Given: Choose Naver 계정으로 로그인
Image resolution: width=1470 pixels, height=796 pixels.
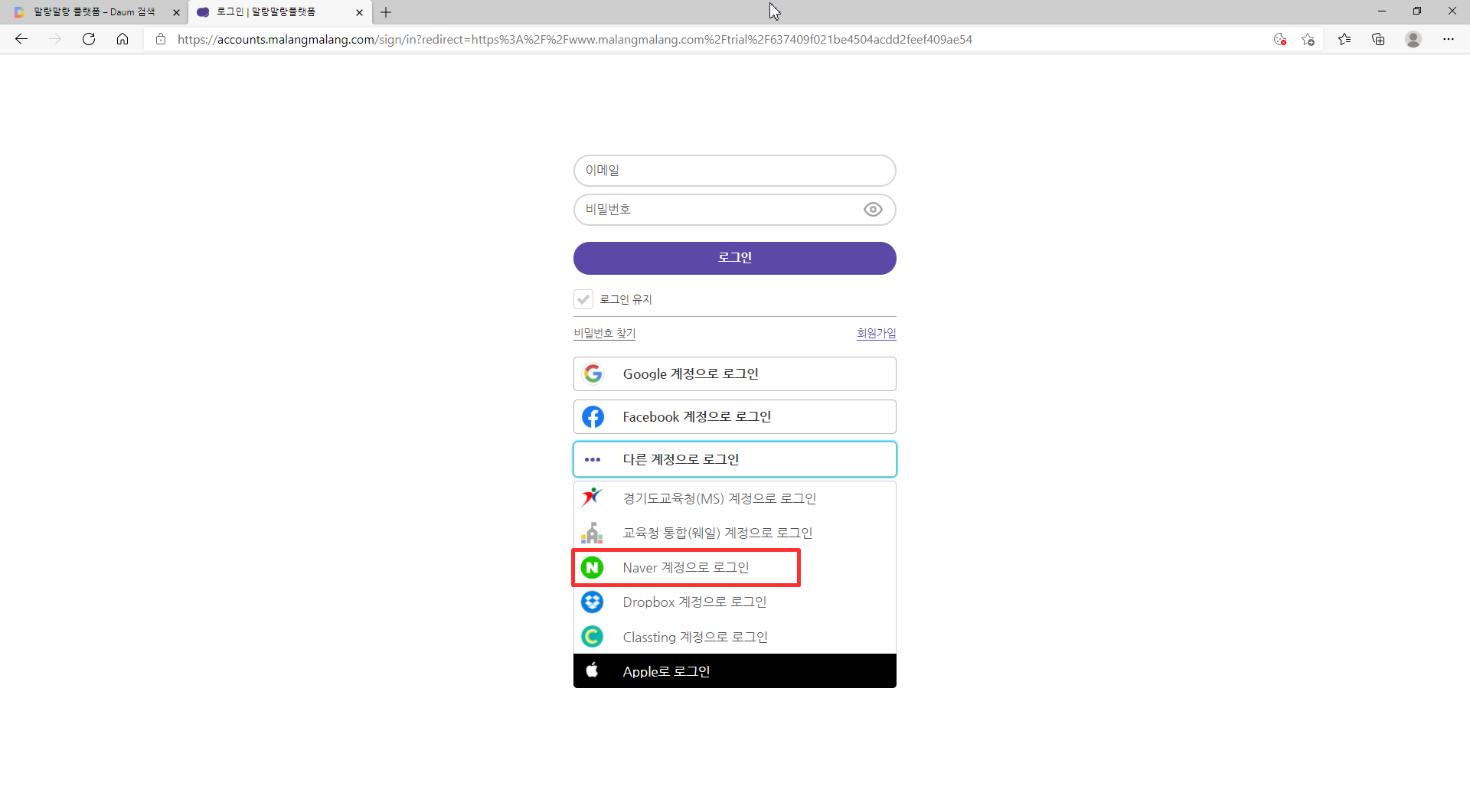Looking at the screenshot, I should point(735,568).
